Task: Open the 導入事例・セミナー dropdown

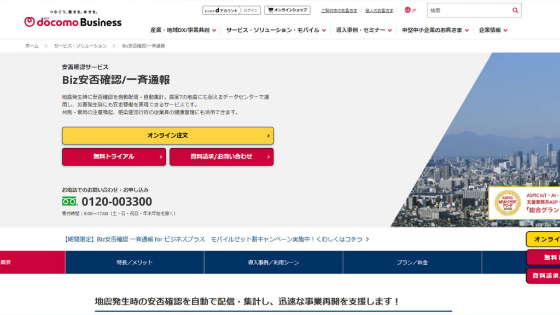Action: click(364, 31)
